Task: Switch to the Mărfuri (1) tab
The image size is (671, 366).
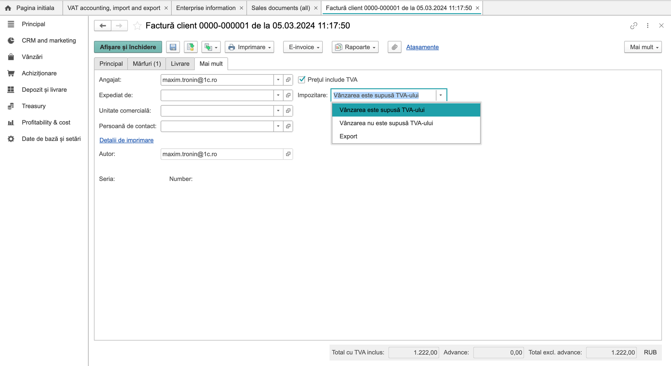Action: 147,64
